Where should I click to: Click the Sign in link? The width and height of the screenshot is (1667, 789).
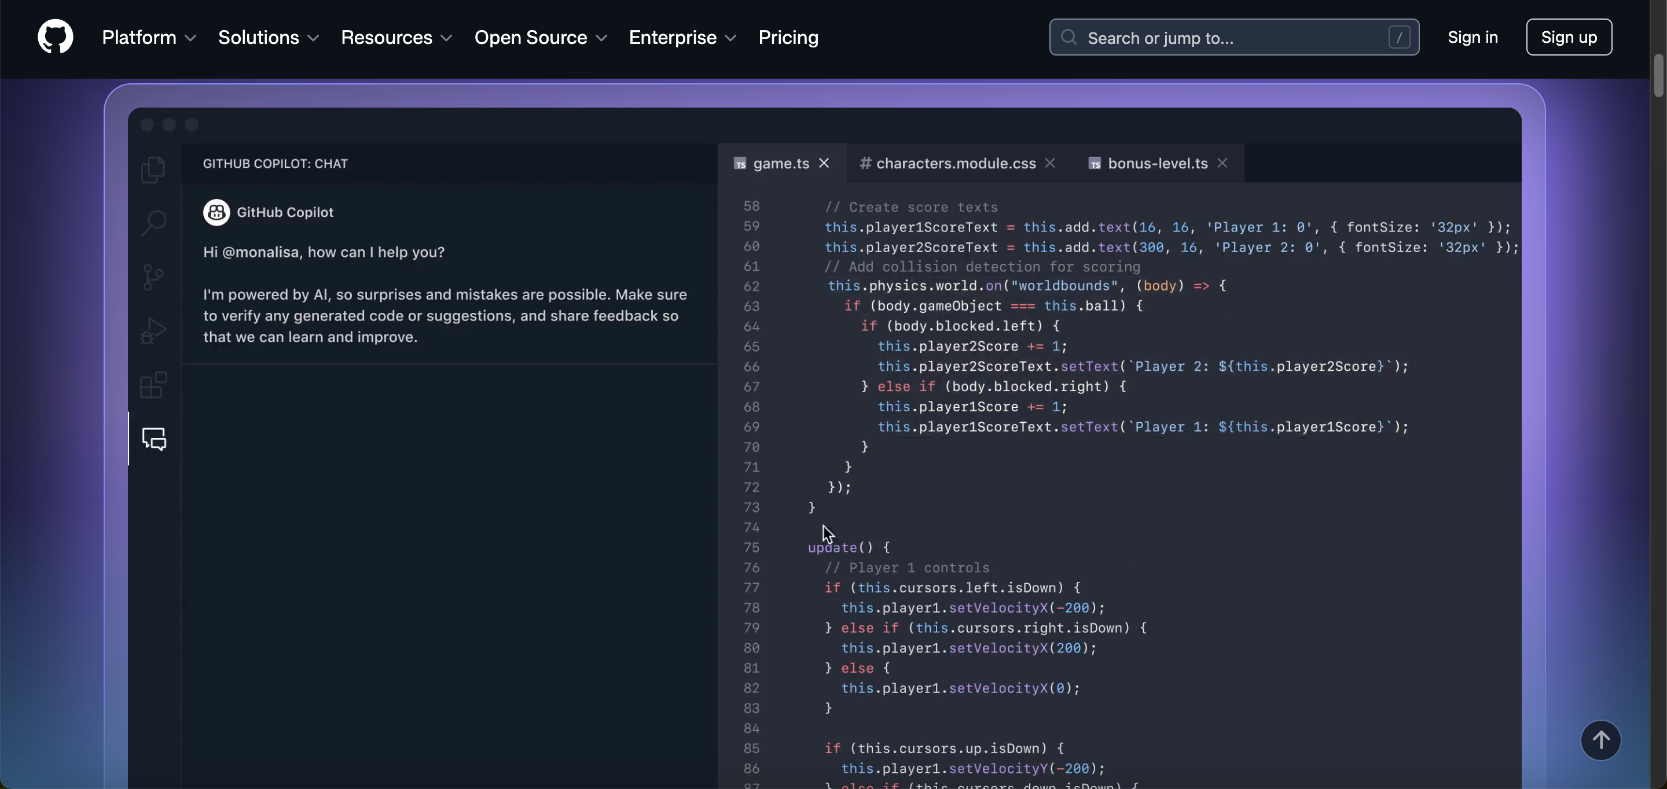pos(1472,38)
